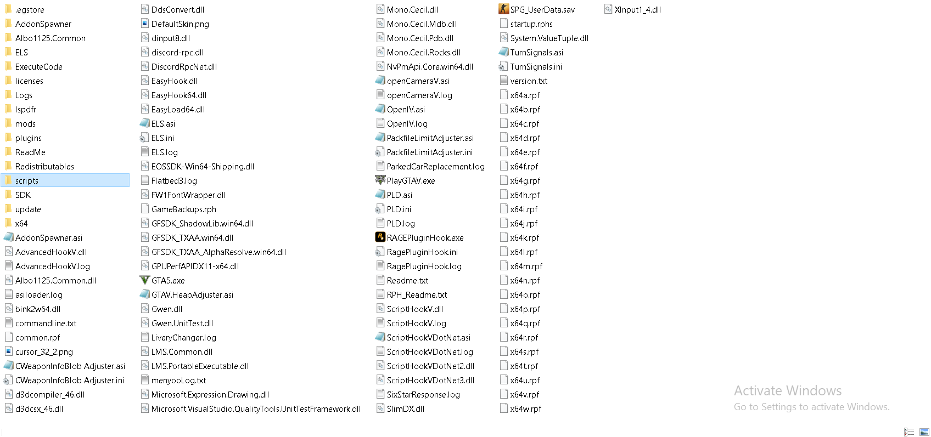This screenshot has height=437, width=931.
Task: Select the TurnSignals.ini settings file icon
Action: [x=503, y=66]
